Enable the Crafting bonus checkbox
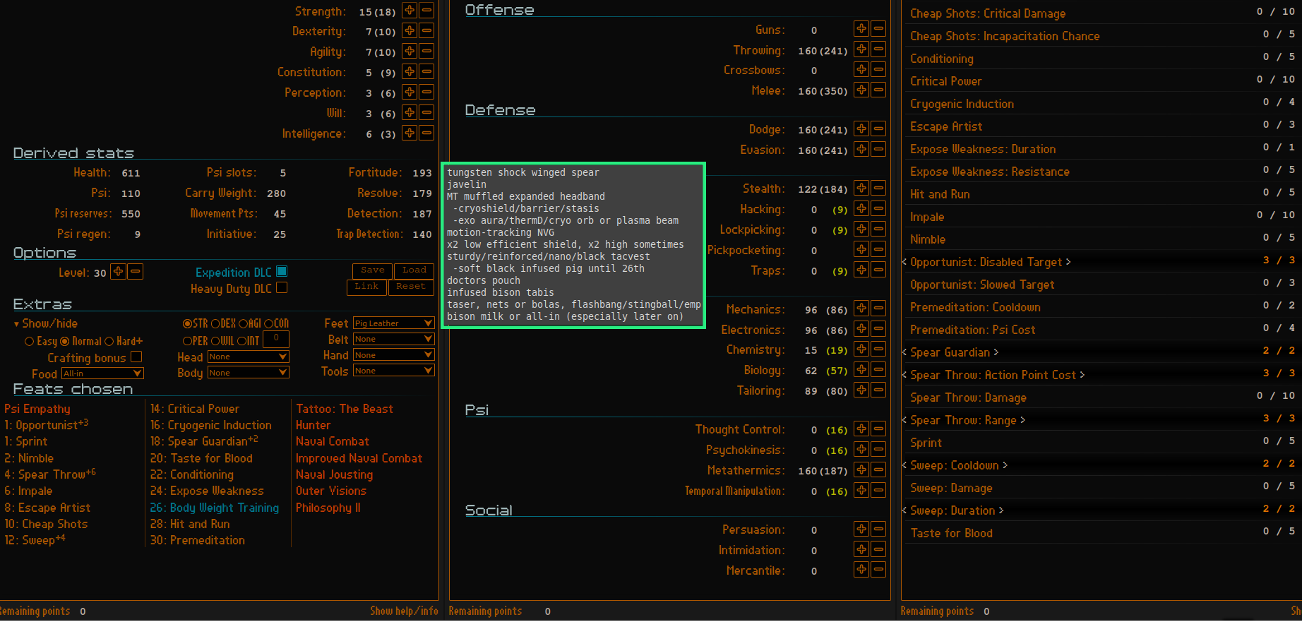 coord(136,357)
